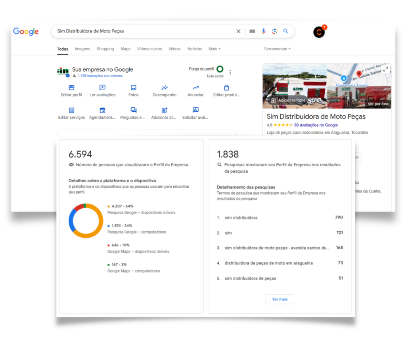Click the Ver mais button
Image resolution: width=406 pixels, height=343 pixels.
pyautogui.click(x=280, y=299)
